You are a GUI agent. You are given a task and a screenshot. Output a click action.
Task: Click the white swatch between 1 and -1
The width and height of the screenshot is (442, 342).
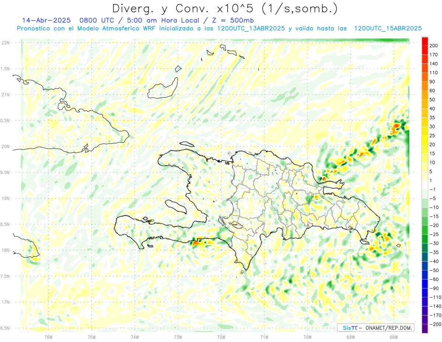pyautogui.click(x=425, y=185)
